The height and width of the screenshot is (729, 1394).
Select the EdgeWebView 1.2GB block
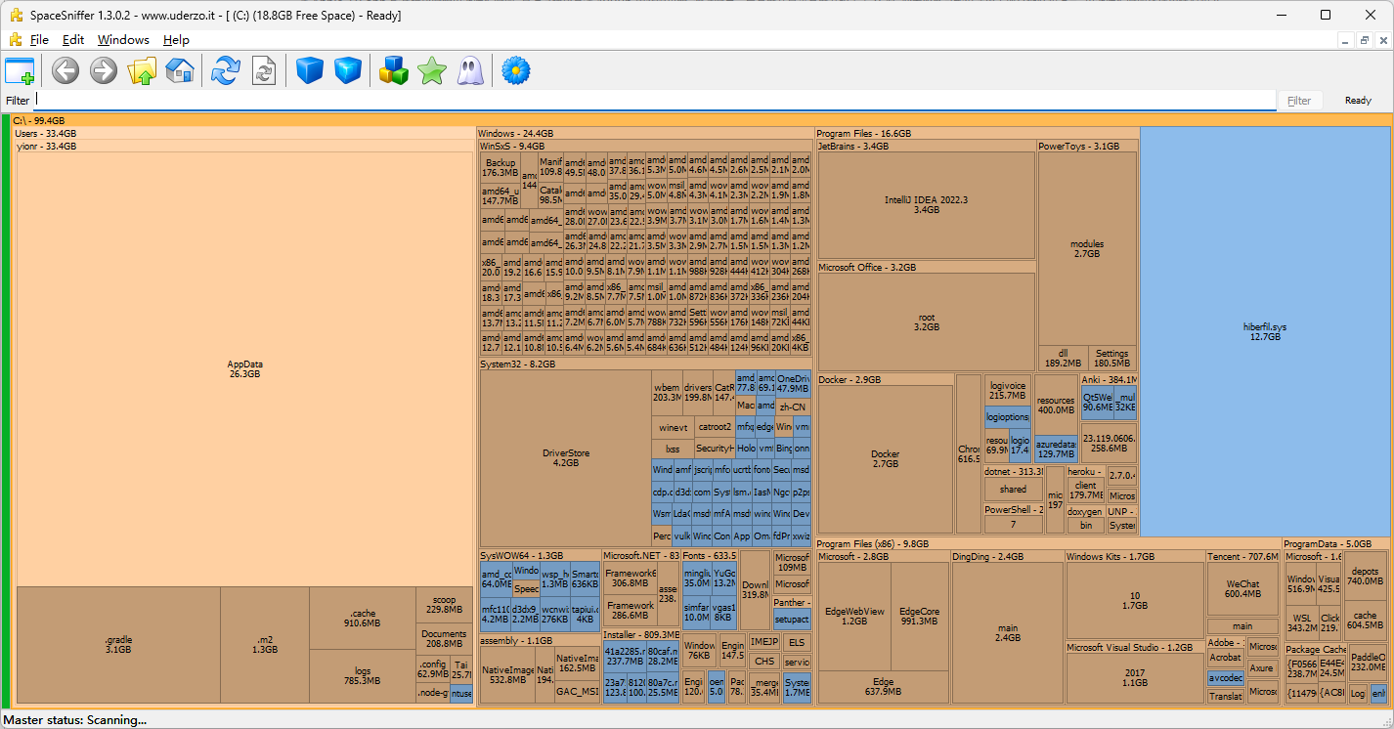[x=854, y=616]
